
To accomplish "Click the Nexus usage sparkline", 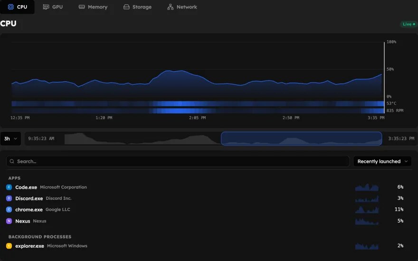I will tap(367, 221).
